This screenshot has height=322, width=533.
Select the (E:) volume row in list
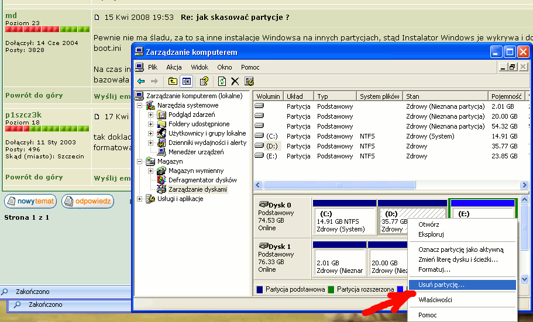coord(391,156)
